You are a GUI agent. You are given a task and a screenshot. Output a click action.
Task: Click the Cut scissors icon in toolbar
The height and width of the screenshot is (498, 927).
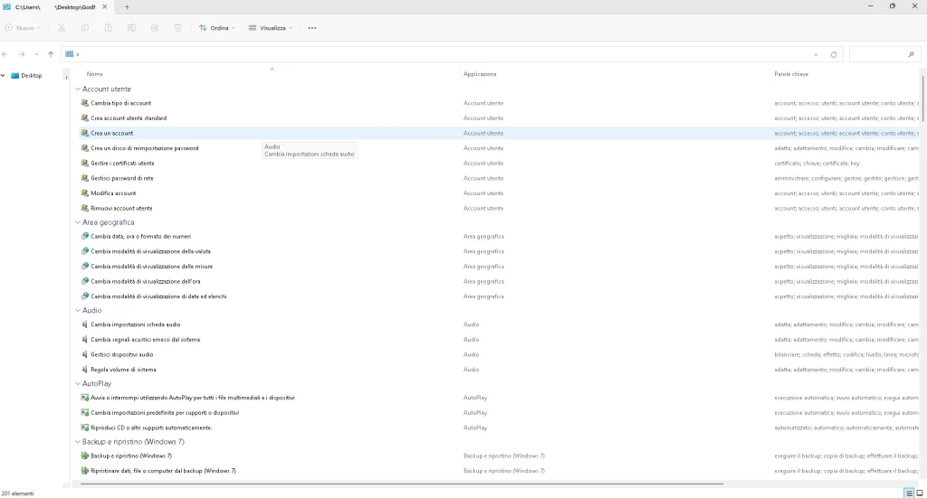(x=62, y=28)
